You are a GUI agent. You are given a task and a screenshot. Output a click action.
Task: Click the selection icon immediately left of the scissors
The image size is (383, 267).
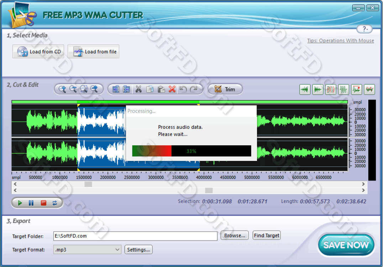coord(126,89)
